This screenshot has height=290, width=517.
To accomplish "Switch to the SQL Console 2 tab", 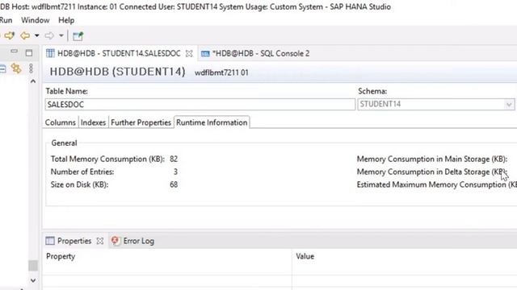I will click(x=261, y=53).
